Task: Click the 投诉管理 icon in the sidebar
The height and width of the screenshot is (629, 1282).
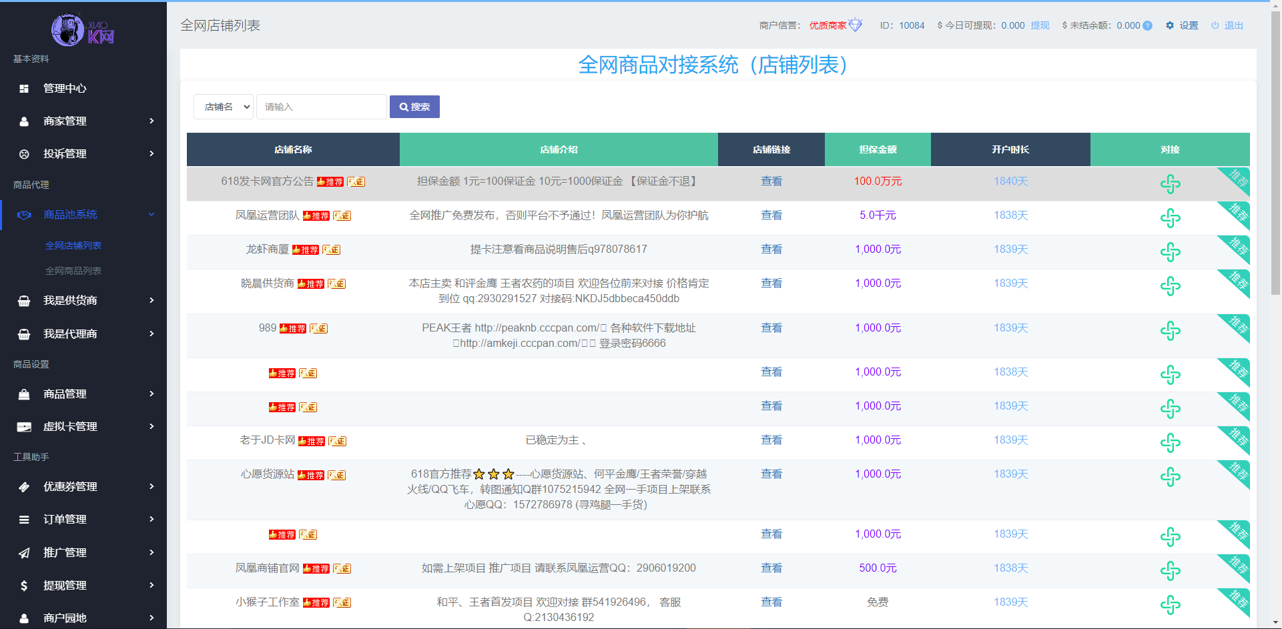Action: tap(25, 153)
